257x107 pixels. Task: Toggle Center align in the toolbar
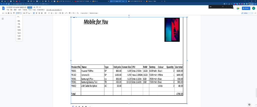[x=37, y=13]
